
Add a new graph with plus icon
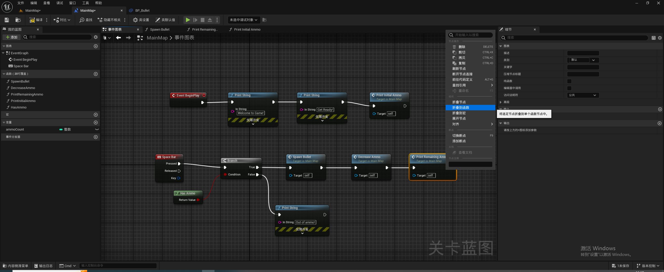[x=96, y=46]
